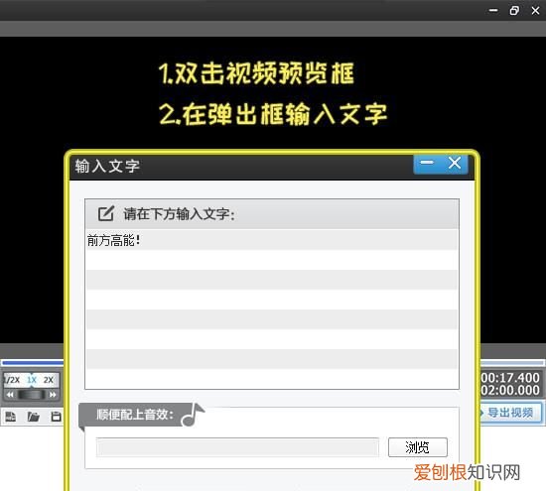Close the main video editor window
Screen dimensions: 546x491
(535, 11)
